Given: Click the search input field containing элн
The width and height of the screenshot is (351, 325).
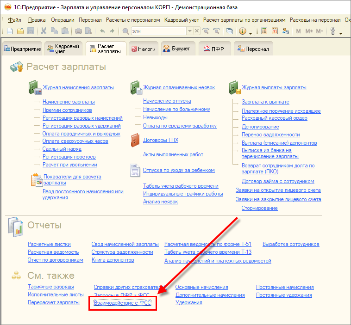Looking at the screenshot, I should pos(158,31).
